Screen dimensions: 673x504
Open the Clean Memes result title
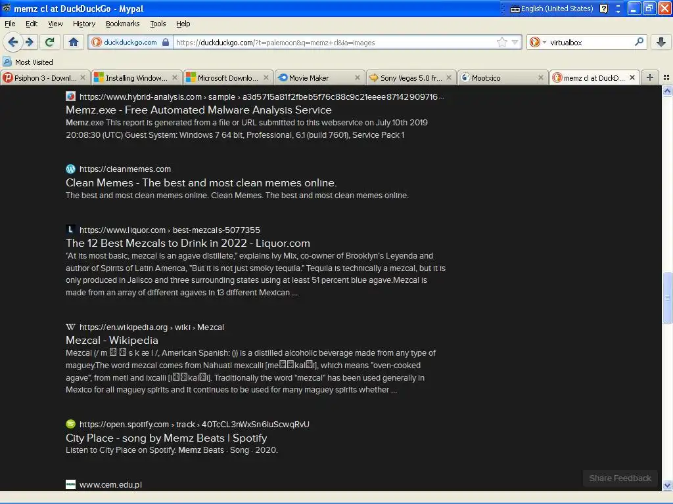coord(201,183)
